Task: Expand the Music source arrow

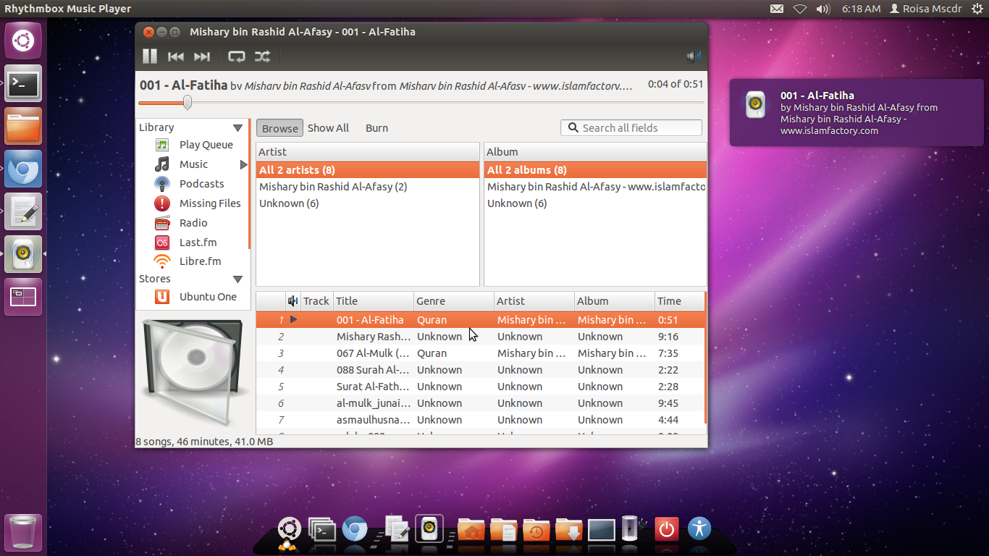Action: coord(243,164)
